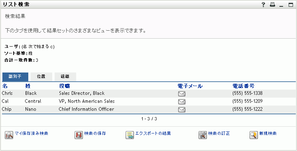Click the surname cell Nano
This screenshot has height=151, width=297.
pyautogui.click(x=30, y=109)
